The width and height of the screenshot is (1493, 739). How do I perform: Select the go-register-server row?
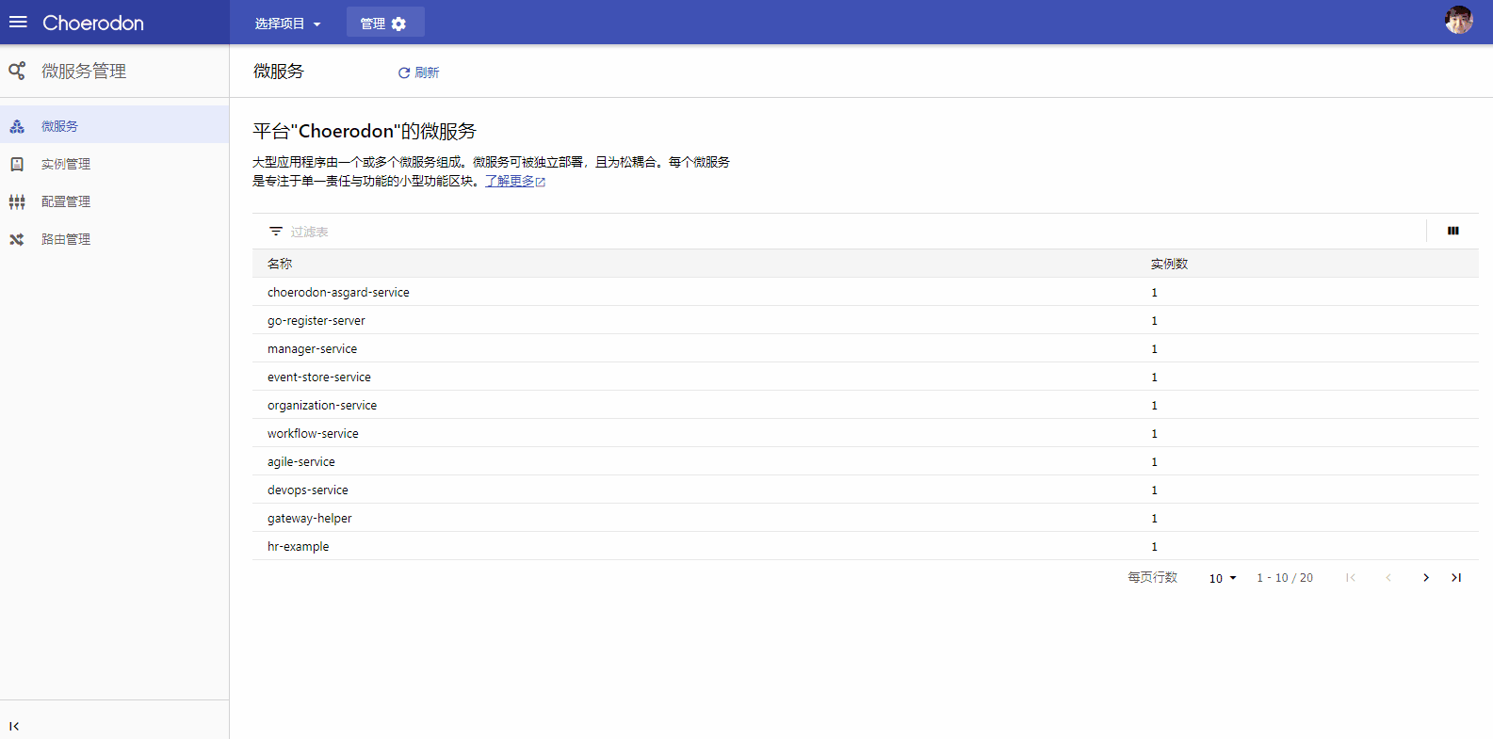click(x=866, y=320)
